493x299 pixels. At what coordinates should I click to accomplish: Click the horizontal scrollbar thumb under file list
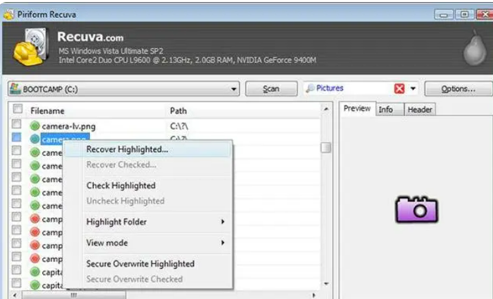[x=73, y=295]
